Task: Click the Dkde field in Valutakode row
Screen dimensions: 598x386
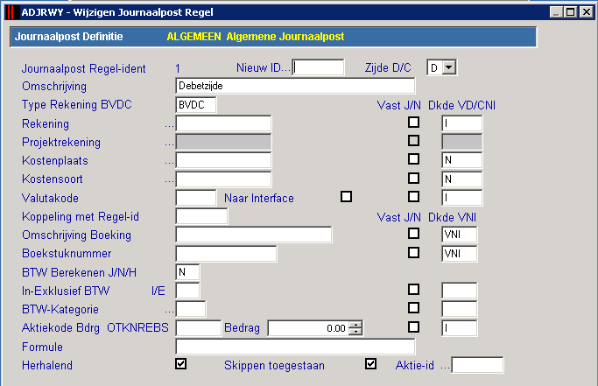Action: tap(461, 198)
